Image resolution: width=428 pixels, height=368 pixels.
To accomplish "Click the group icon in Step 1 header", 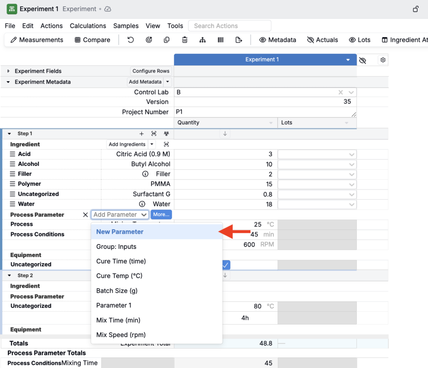I will pyautogui.click(x=166, y=133).
